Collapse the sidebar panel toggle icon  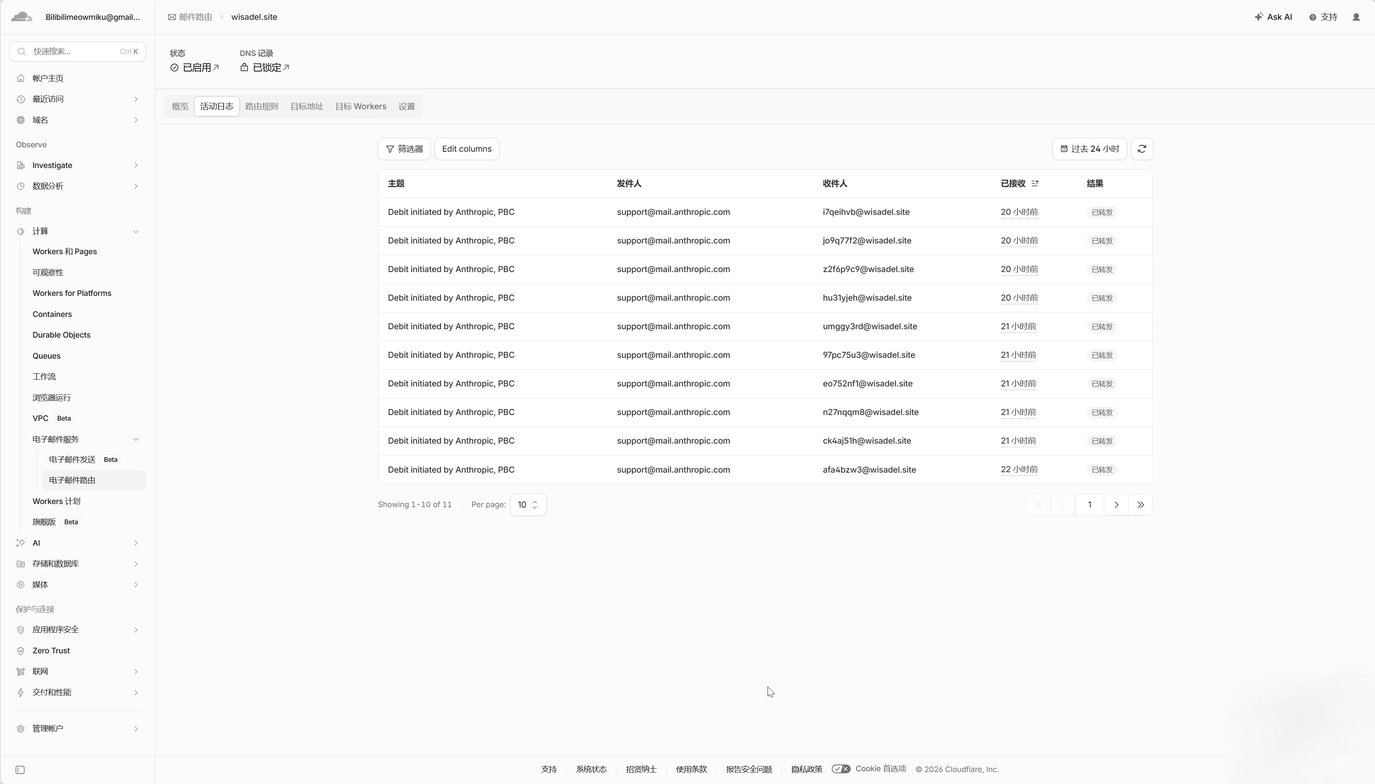coord(20,770)
